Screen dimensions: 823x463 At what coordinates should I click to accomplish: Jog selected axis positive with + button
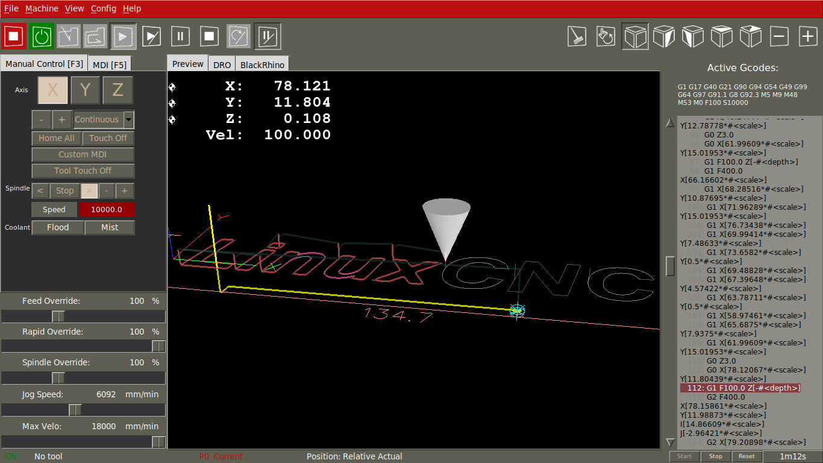(x=62, y=120)
